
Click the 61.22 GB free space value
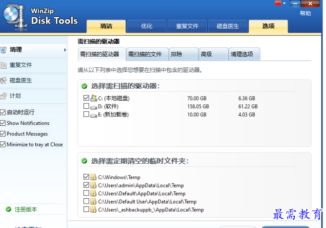248,107
